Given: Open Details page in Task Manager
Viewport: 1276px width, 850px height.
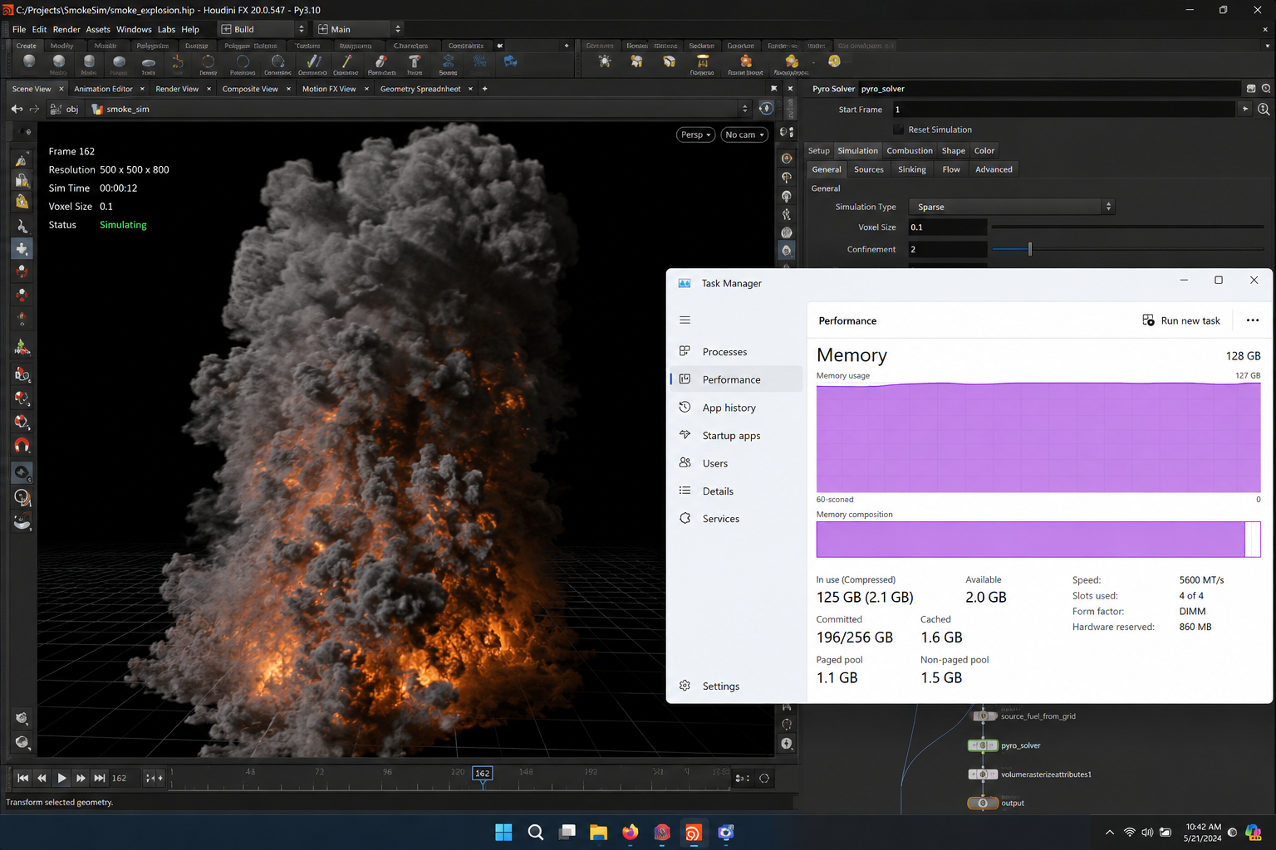Looking at the screenshot, I should pos(736,491).
